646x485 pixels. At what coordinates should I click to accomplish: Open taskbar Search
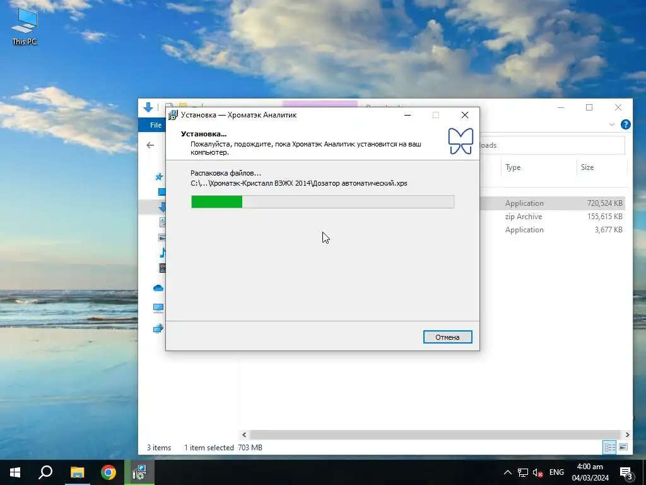[x=45, y=472]
